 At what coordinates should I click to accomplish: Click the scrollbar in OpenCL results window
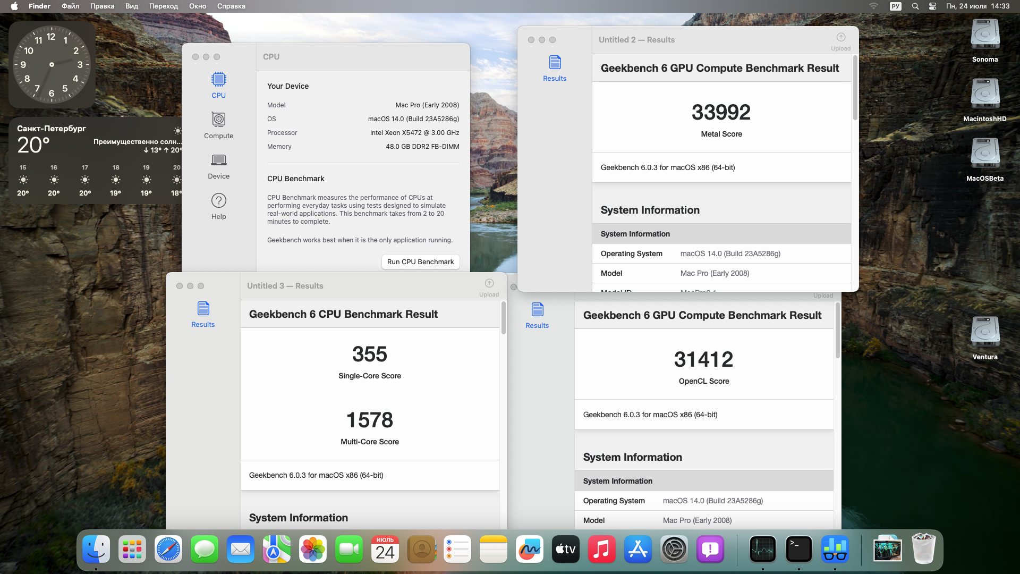click(x=837, y=331)
